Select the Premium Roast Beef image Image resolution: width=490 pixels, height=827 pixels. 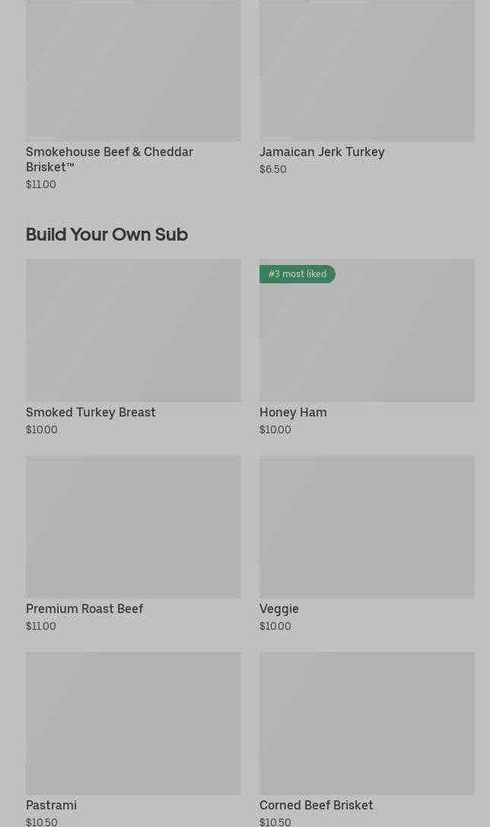pos(133,526)
